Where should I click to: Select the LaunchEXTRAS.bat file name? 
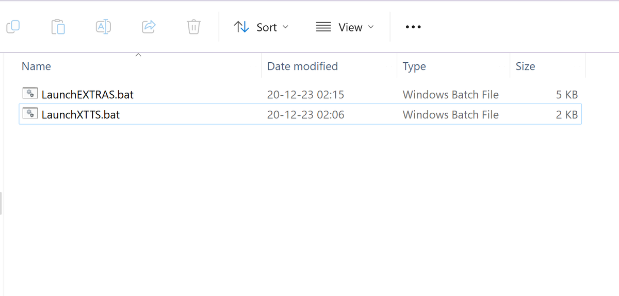pyautogui.click(x=88, y=95)
